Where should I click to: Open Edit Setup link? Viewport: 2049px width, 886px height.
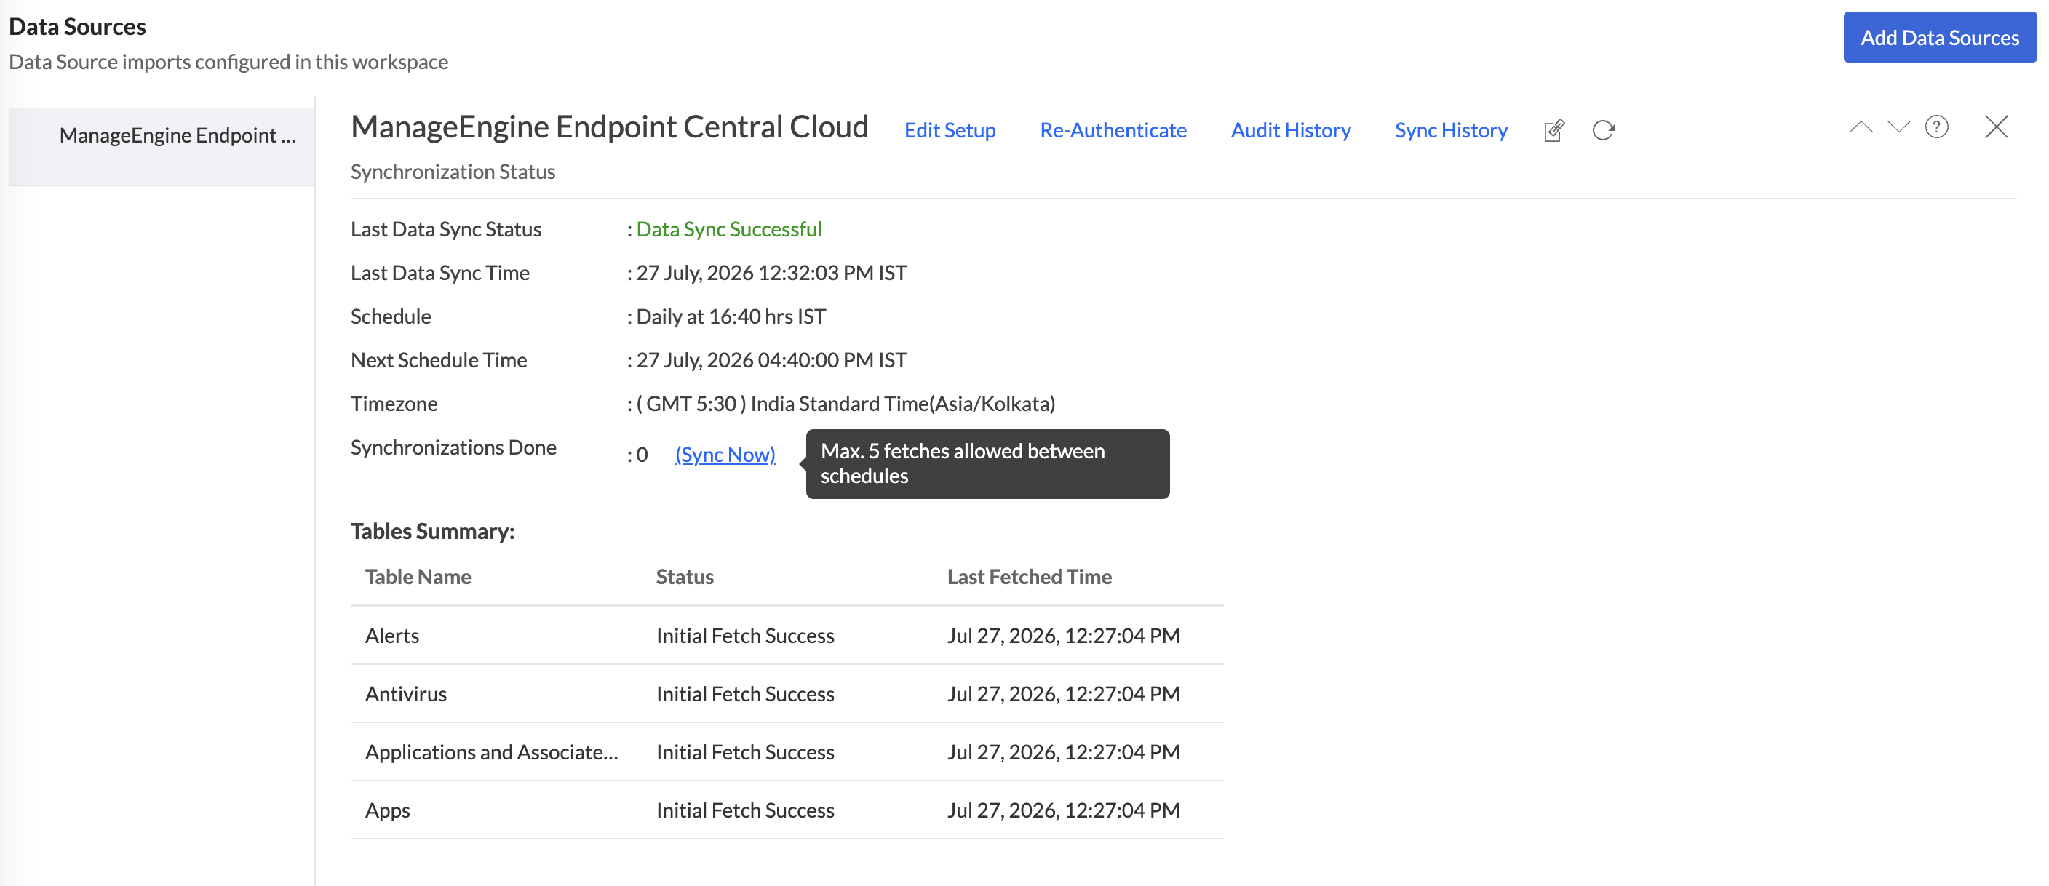[x=950, y=130]
